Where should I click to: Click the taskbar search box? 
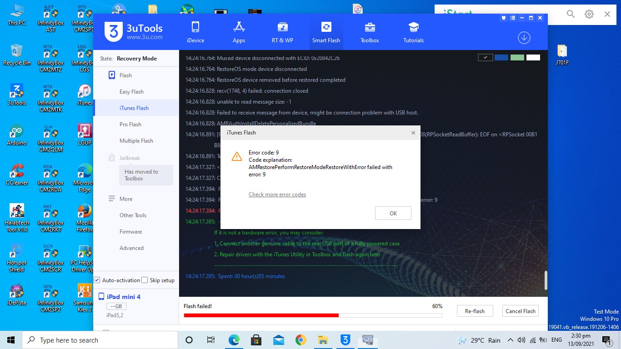click(100, 340)
